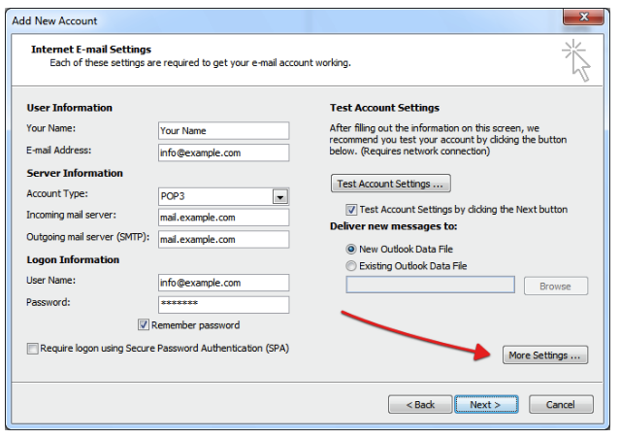Image resolution: width=620 pixels, height=439 pixels.
Task: Click the Password input field
Action: 223,305
